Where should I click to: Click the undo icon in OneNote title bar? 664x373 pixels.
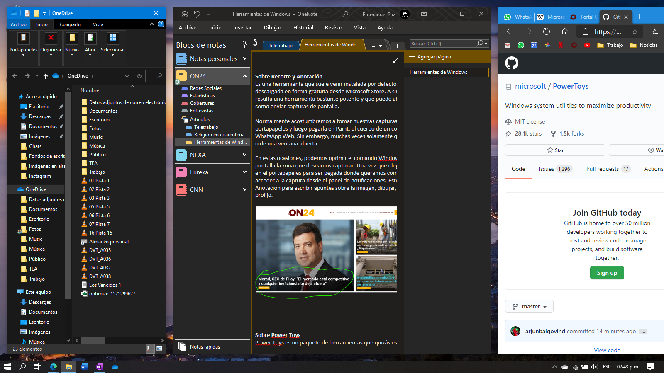[x=197, y=14]
